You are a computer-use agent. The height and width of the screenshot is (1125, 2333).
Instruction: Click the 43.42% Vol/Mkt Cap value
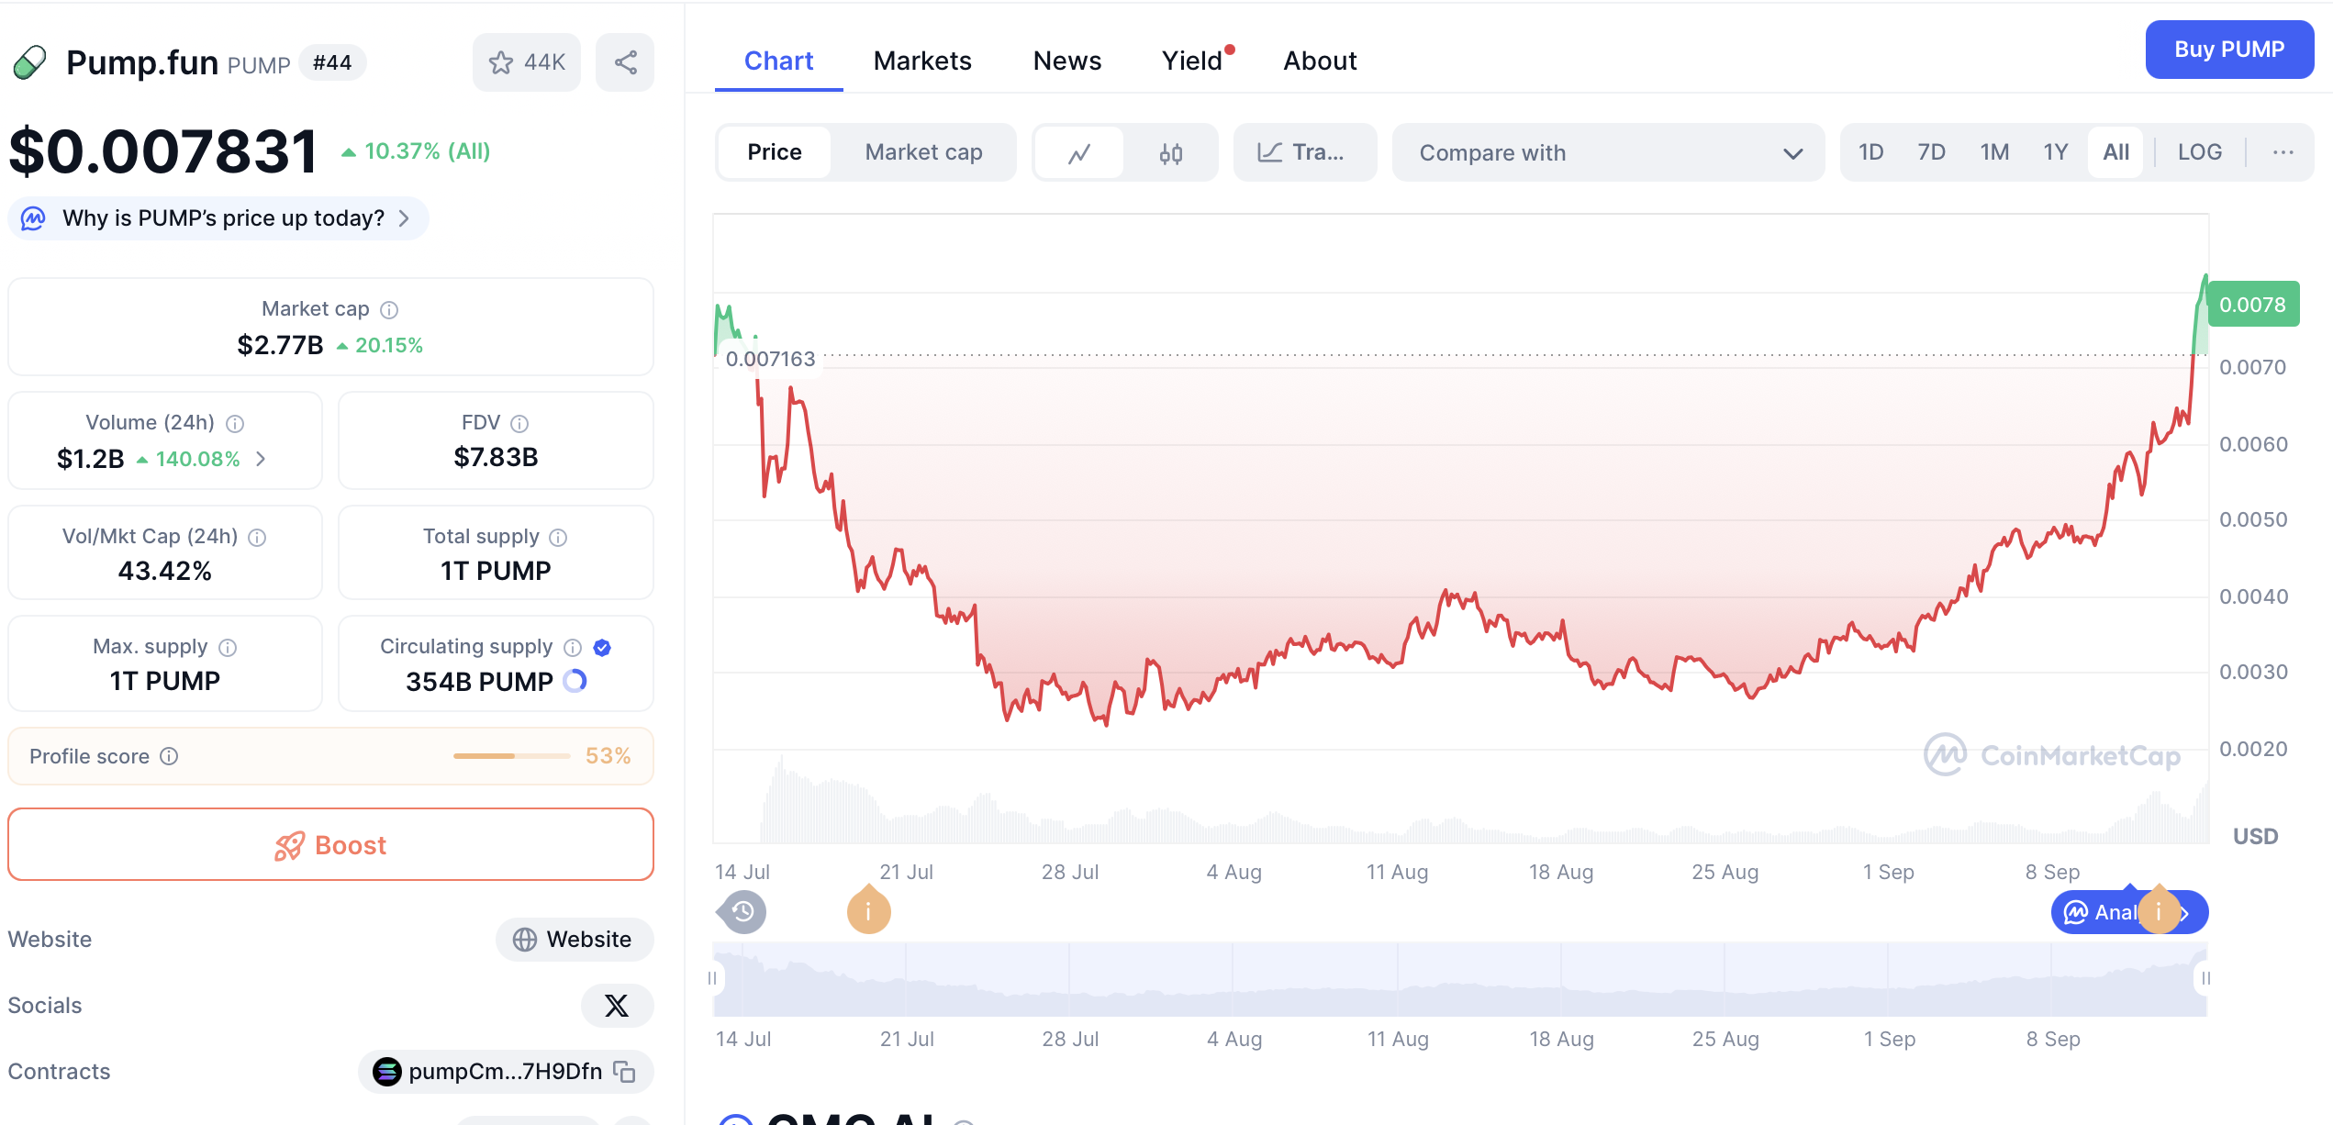[165, 571]
